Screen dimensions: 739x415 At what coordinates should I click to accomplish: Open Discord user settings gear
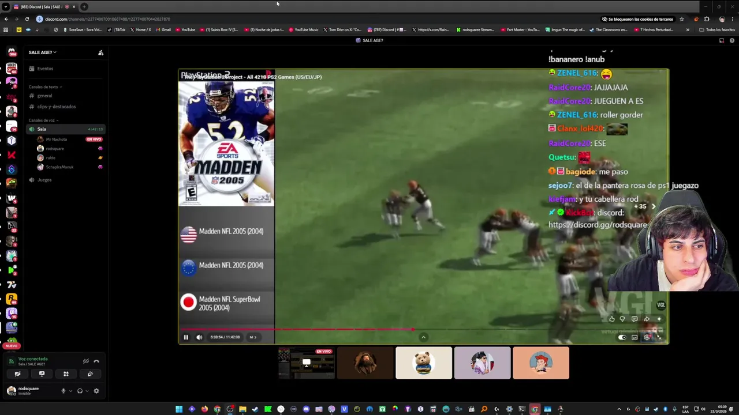[96, 391]
